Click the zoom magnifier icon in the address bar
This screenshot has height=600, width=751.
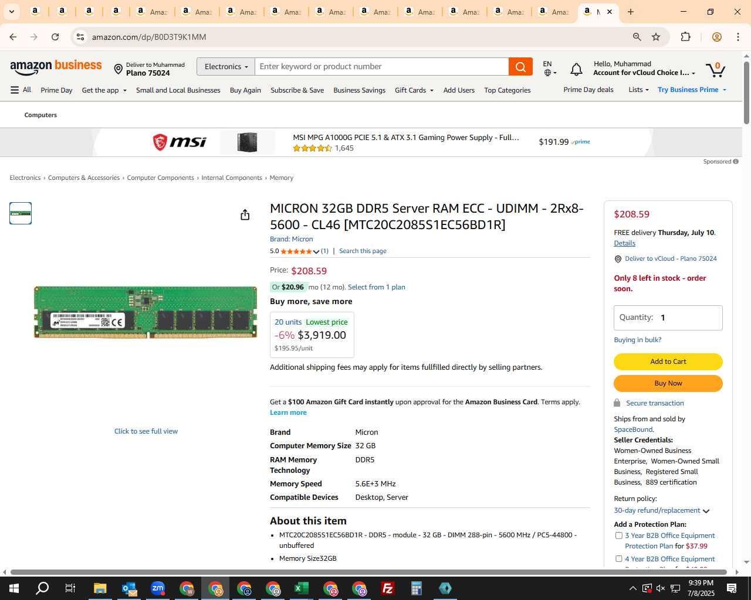[x=637, y=37]
